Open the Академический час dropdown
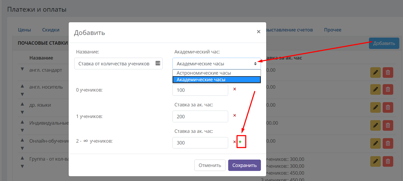 (x=217, y=64)
